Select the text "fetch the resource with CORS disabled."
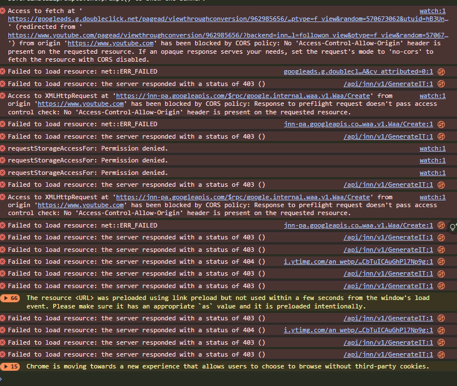 pyautogui.click(x=79, y=60)
